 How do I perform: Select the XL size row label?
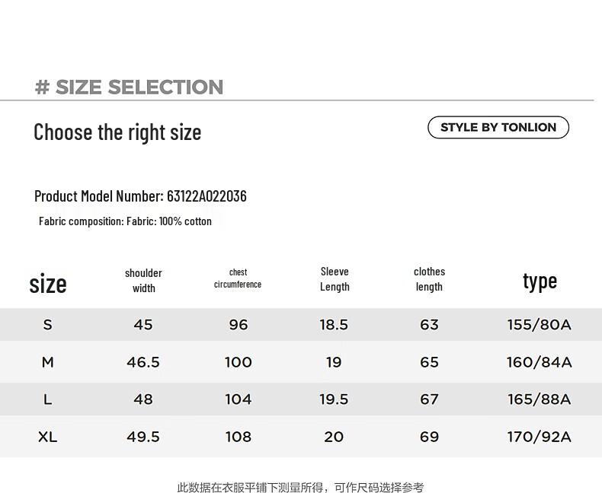click(x=47, y=437)
